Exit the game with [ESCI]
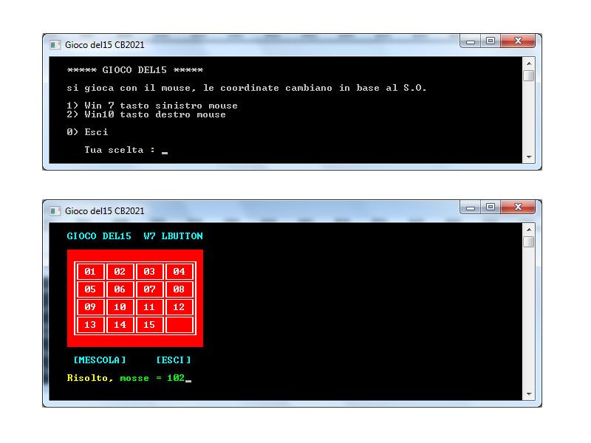Viewport: 591px width, 443px height. [174, 360]
